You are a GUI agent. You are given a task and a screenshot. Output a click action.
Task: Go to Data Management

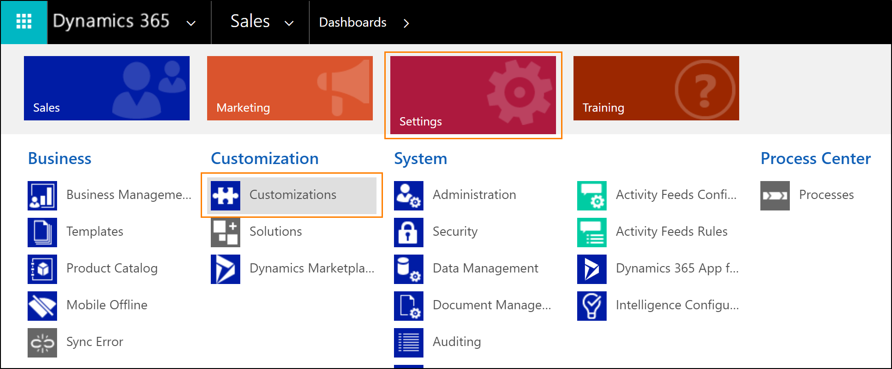[486, 268]
